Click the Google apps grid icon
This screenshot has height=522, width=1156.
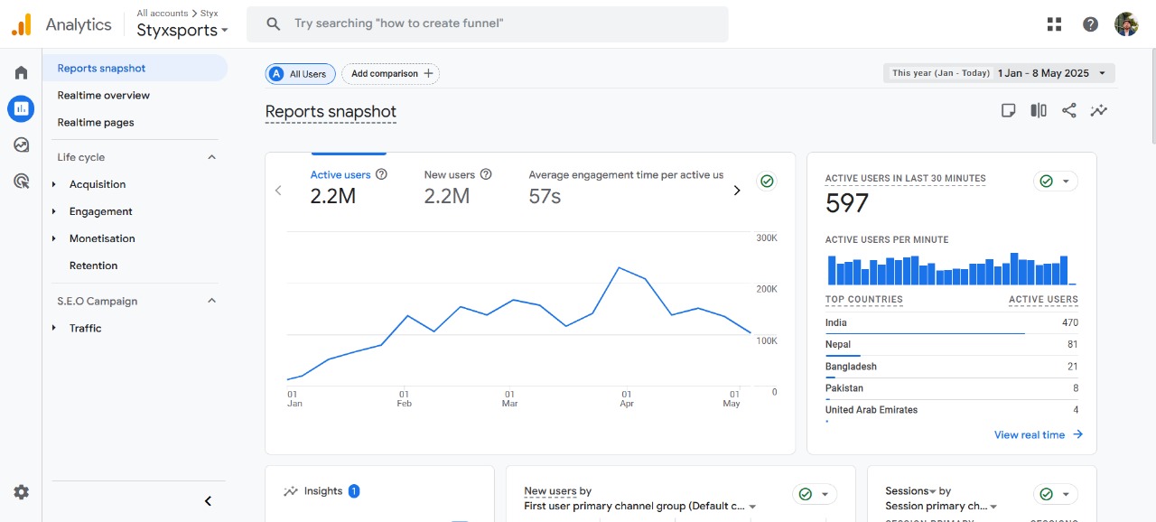1054,24
